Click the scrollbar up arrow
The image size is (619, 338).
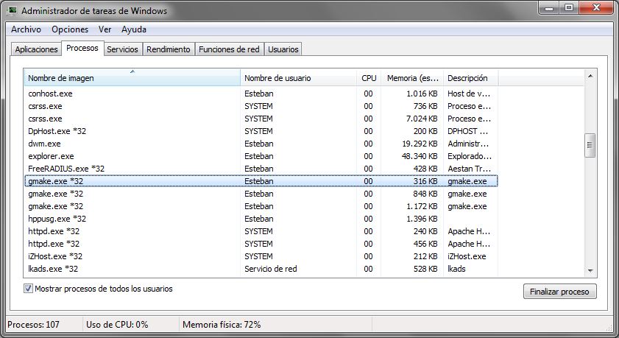point(590,75)
